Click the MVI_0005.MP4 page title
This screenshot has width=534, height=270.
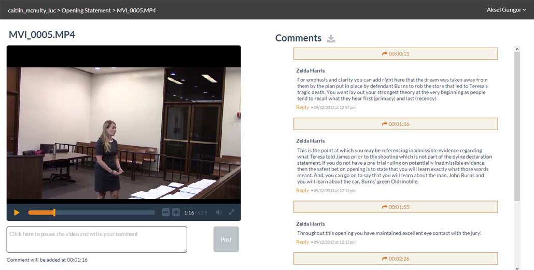[x=42, y=35]
